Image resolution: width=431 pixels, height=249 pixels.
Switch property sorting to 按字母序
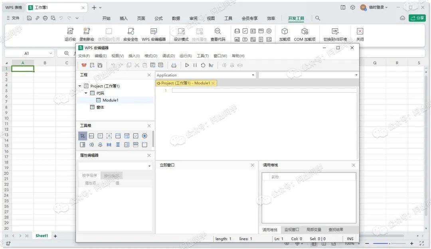(89, 175)
